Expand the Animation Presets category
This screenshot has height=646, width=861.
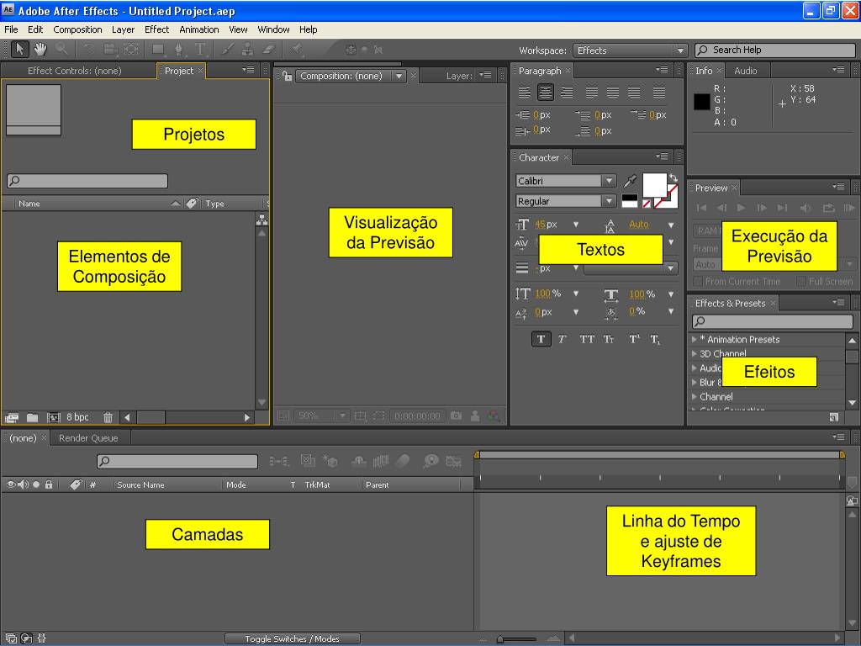click(695, 340)
